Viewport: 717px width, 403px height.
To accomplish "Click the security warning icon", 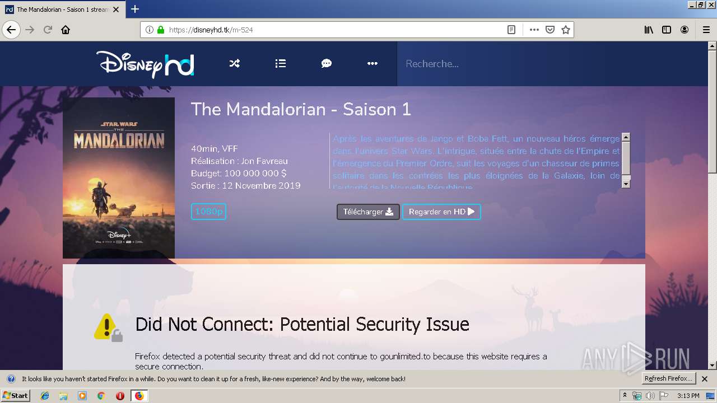I will 108,327.
